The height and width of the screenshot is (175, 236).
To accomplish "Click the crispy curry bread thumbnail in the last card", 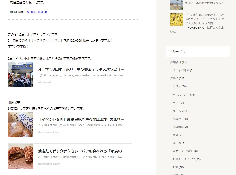I will [21, 156].
